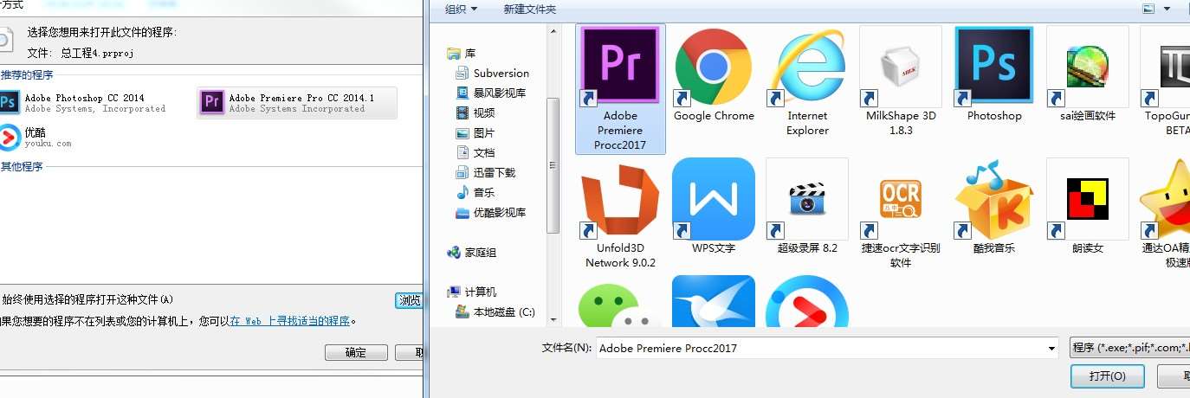This screenshot has height=398, width=1190.
Task: Select the 超级录屏 8.2 shortcut
Action: tap(807, 206)
